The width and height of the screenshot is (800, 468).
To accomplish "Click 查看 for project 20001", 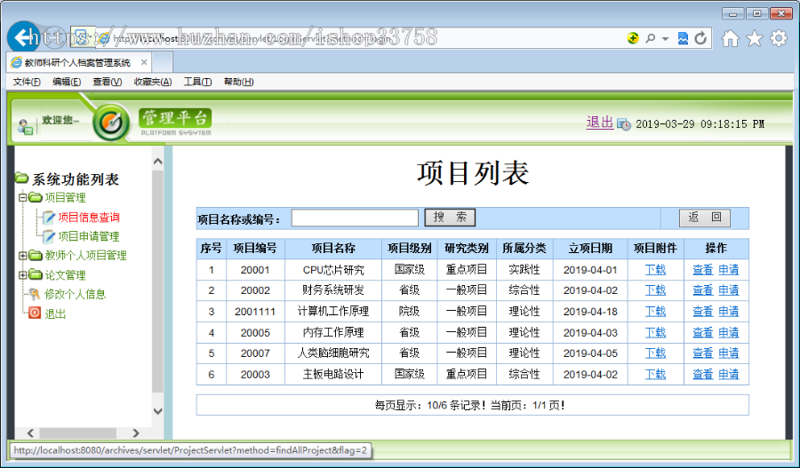I will (x=702, y=270).
